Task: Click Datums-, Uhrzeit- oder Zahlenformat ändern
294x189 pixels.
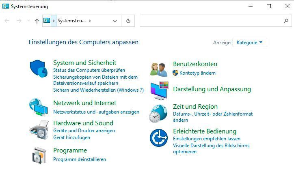Action: point(213,117)
